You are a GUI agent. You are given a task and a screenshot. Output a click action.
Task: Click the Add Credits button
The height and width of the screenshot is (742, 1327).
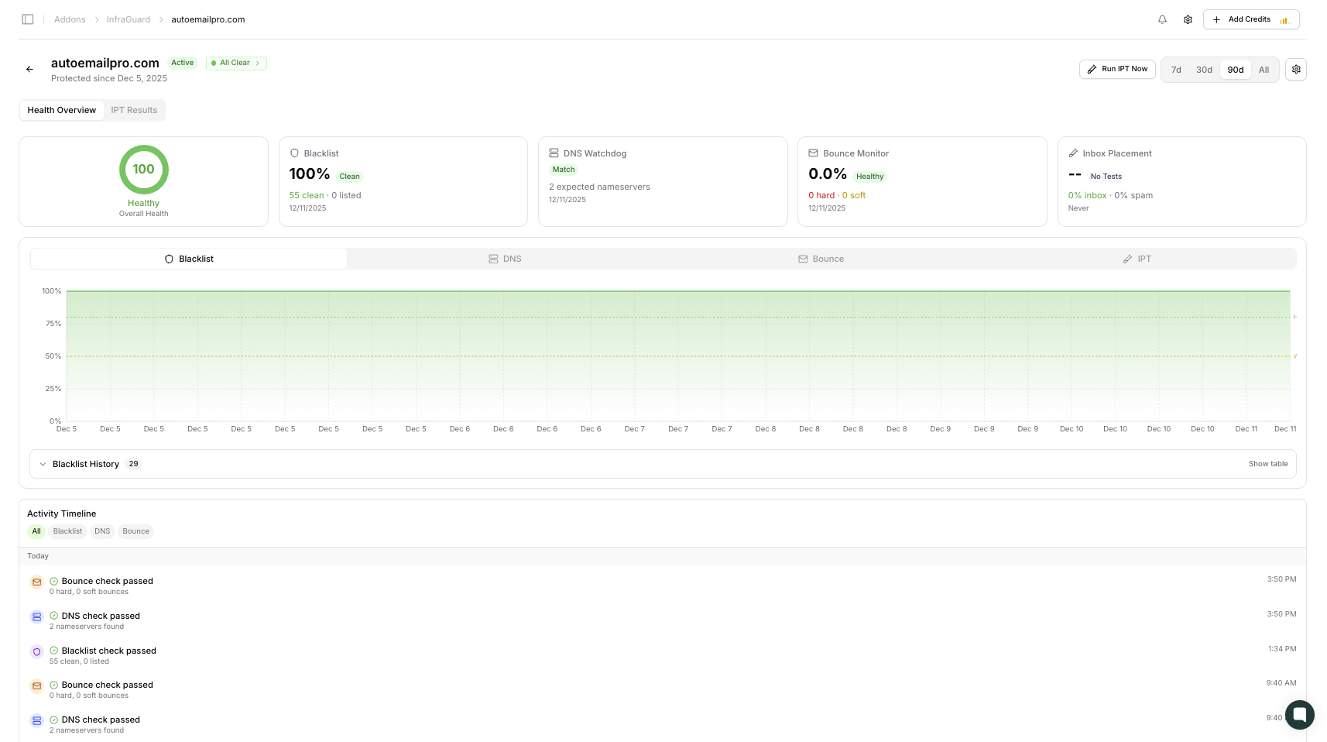click(x=1251, y=19)
